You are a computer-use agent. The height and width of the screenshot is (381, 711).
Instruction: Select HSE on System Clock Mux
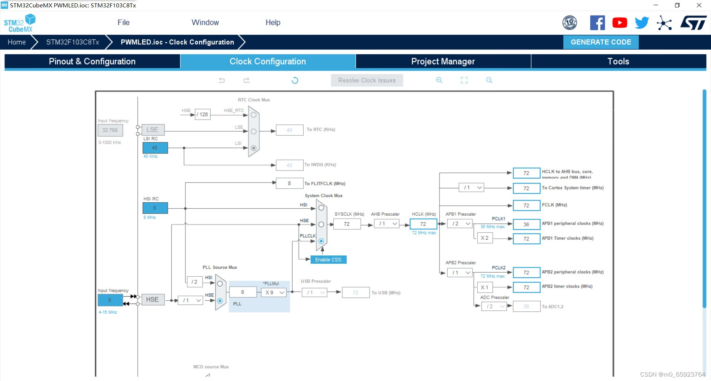(321, 225)
